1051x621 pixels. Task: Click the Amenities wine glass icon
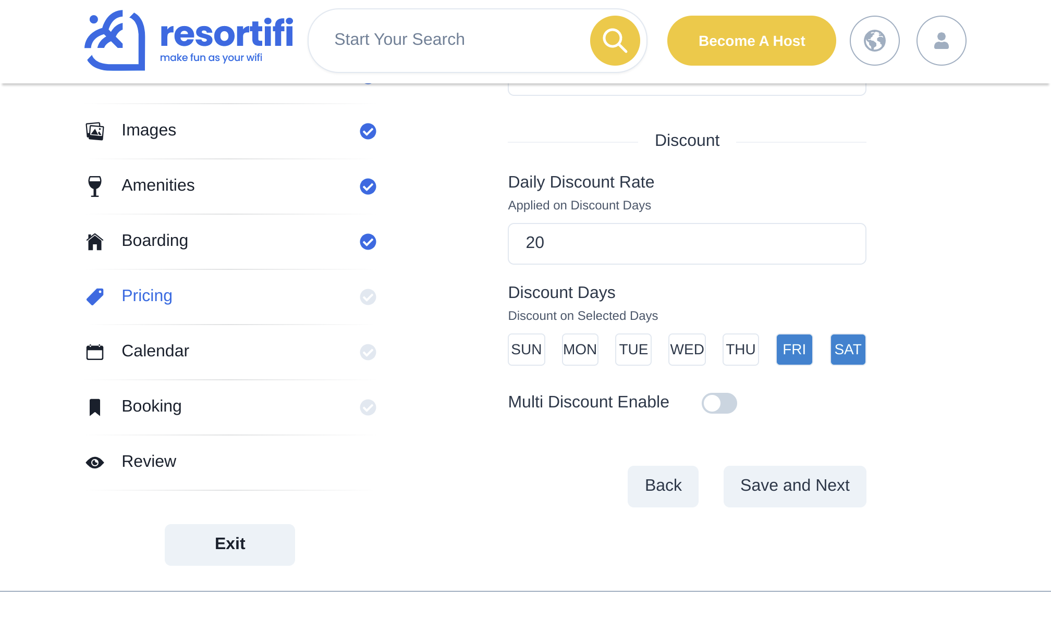tap(95, 186)
